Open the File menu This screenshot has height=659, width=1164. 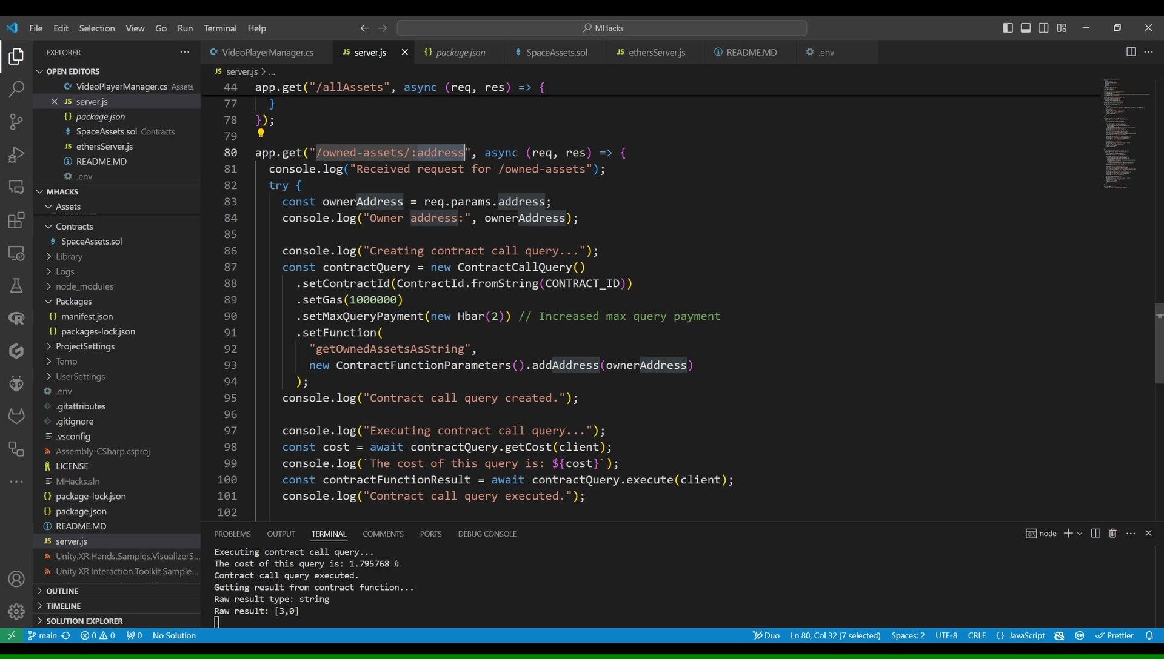pos(36,28)
